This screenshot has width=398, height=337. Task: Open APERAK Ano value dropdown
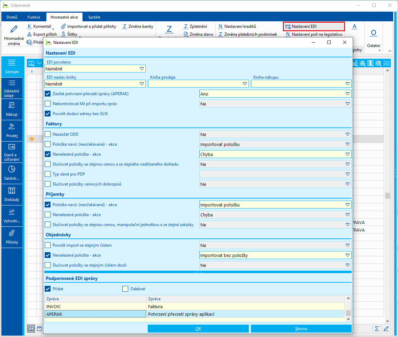(347, 94)
